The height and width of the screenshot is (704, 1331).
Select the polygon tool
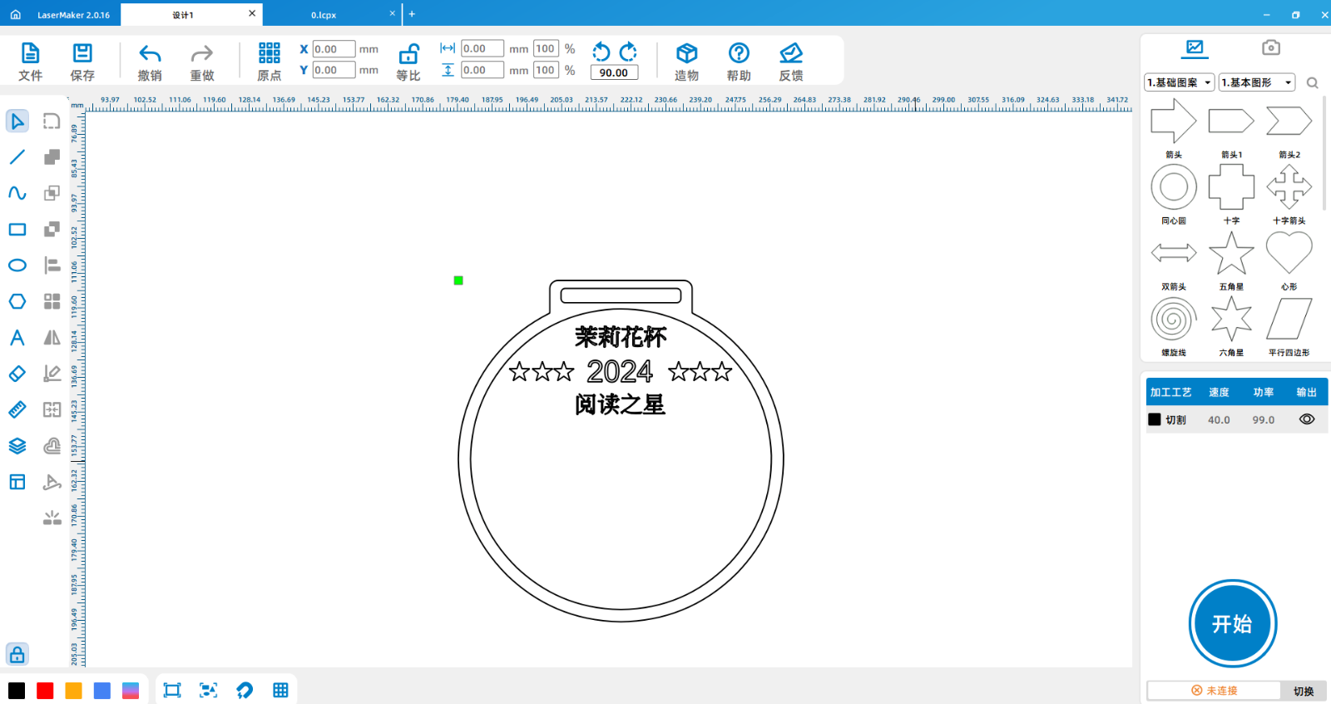(17, 301)
